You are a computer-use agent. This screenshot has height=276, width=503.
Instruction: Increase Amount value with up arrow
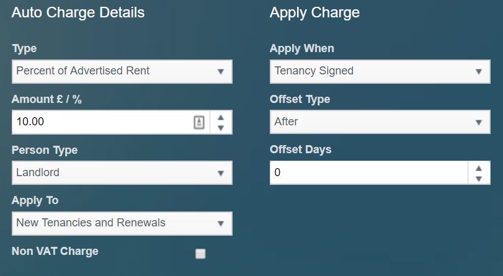tap(221, 117)
